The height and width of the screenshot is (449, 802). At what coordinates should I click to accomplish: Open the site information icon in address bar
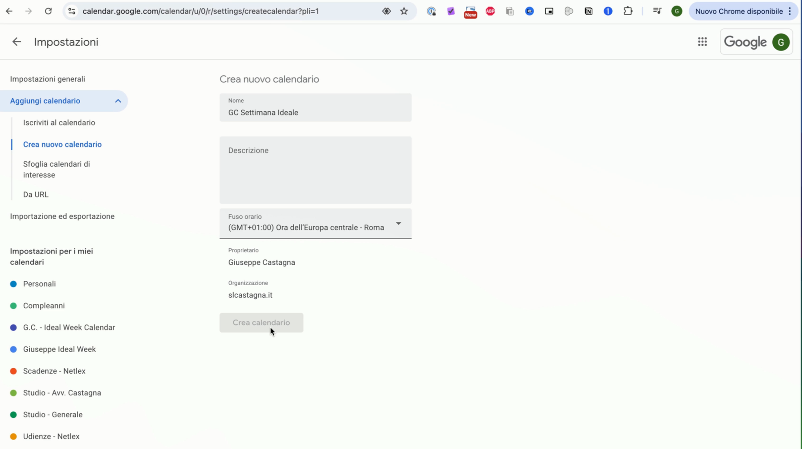coord(72,11)
